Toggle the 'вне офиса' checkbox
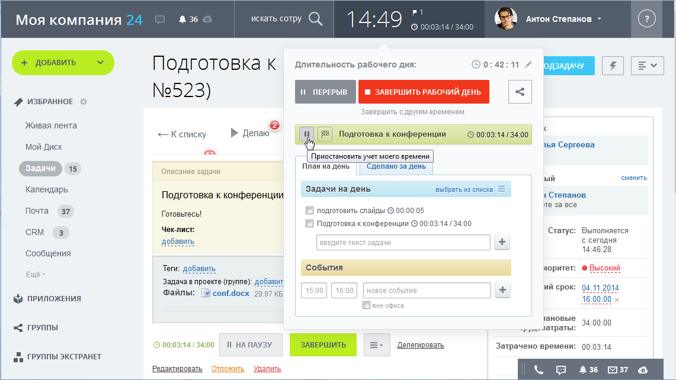Screen dimensions: 676x380 pyautogui.click(x=366, y=305)
